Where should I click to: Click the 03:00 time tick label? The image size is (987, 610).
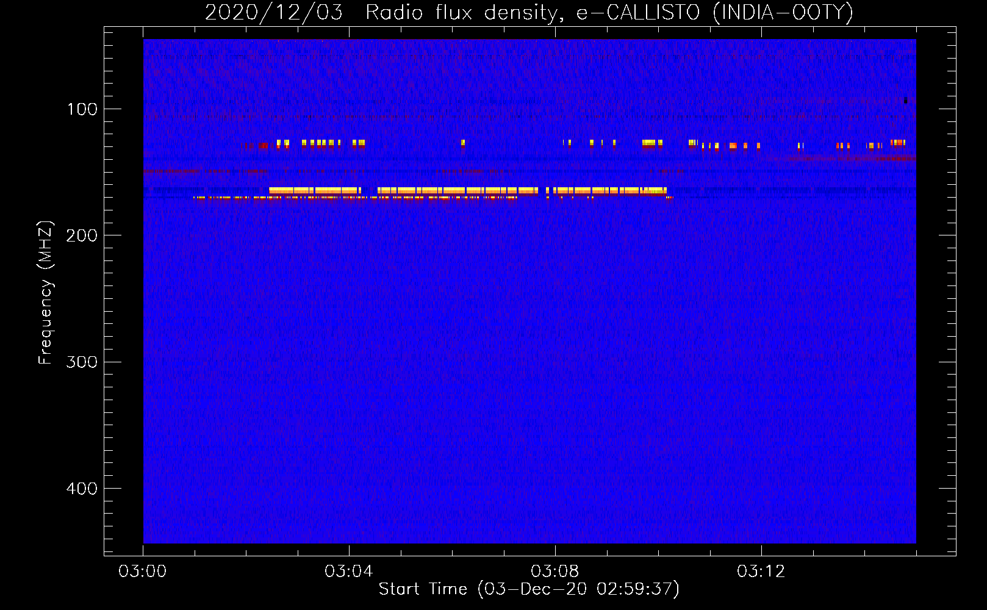(x=143, y=572)
